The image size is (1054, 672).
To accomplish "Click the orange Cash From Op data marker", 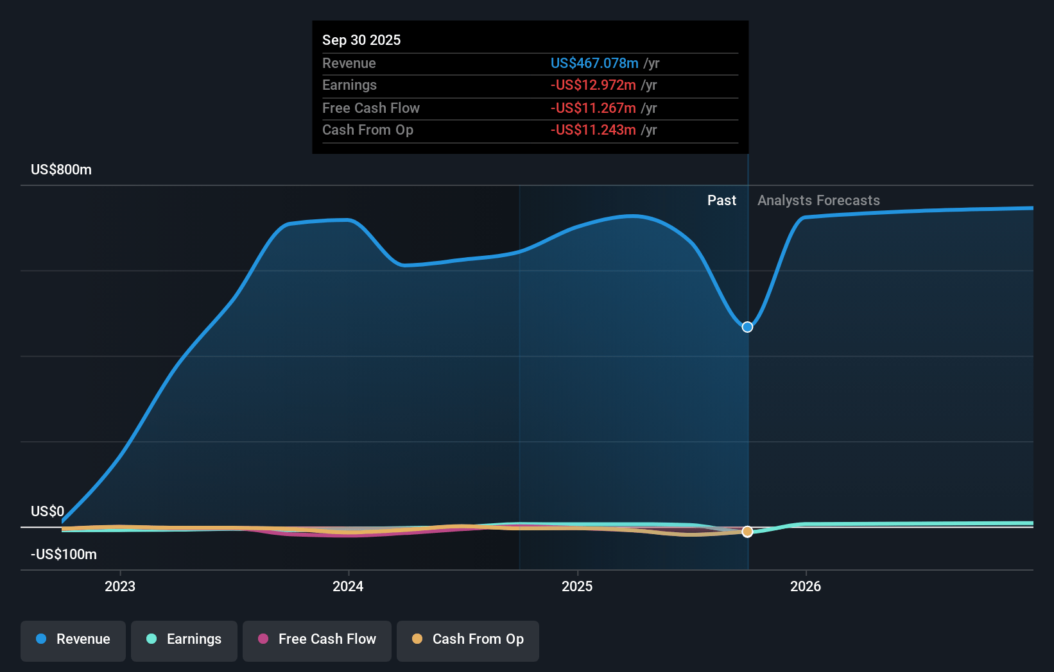I will [x=747, y=532].
